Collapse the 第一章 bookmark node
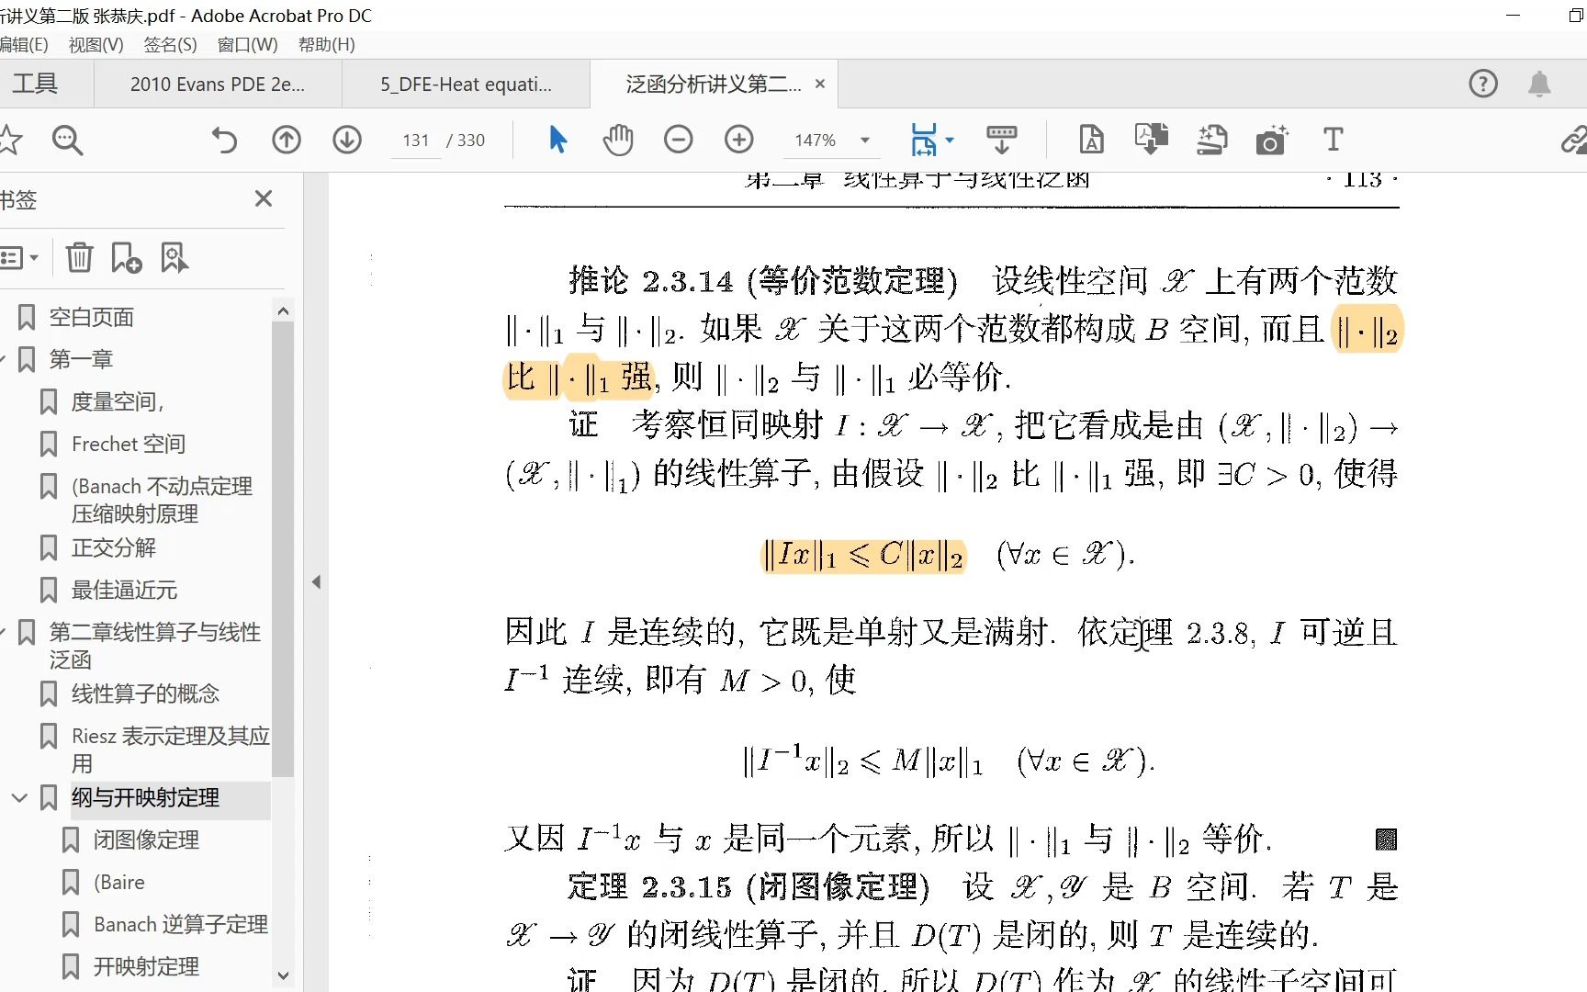 point(4,359)
